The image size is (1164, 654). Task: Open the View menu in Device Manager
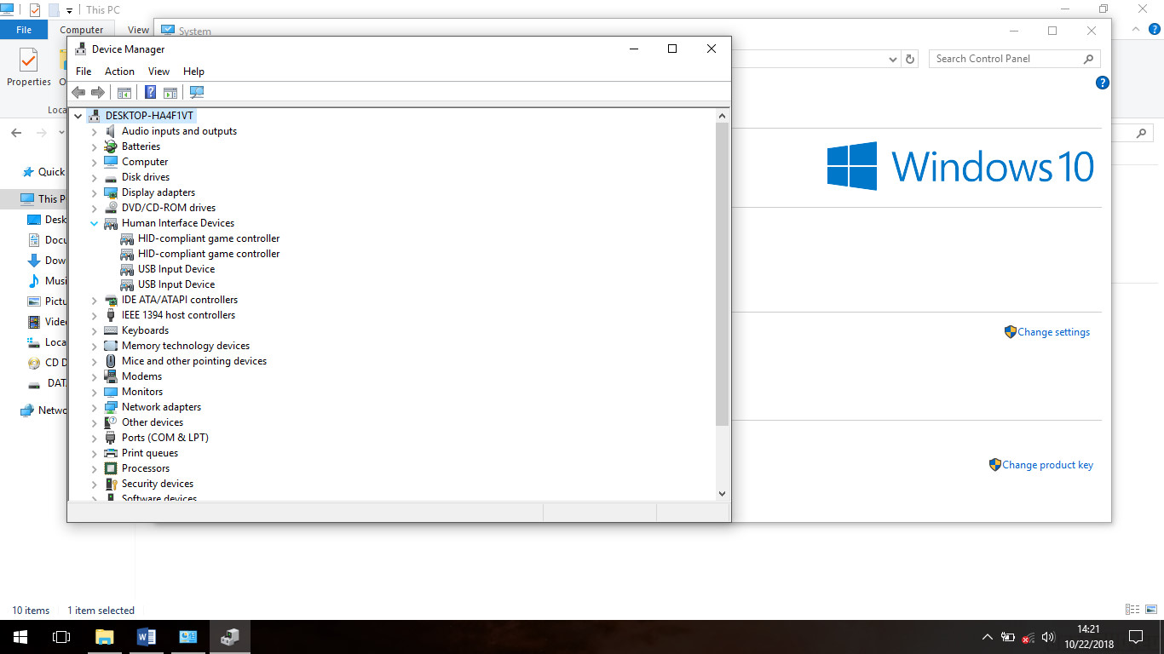pos(158,72)
